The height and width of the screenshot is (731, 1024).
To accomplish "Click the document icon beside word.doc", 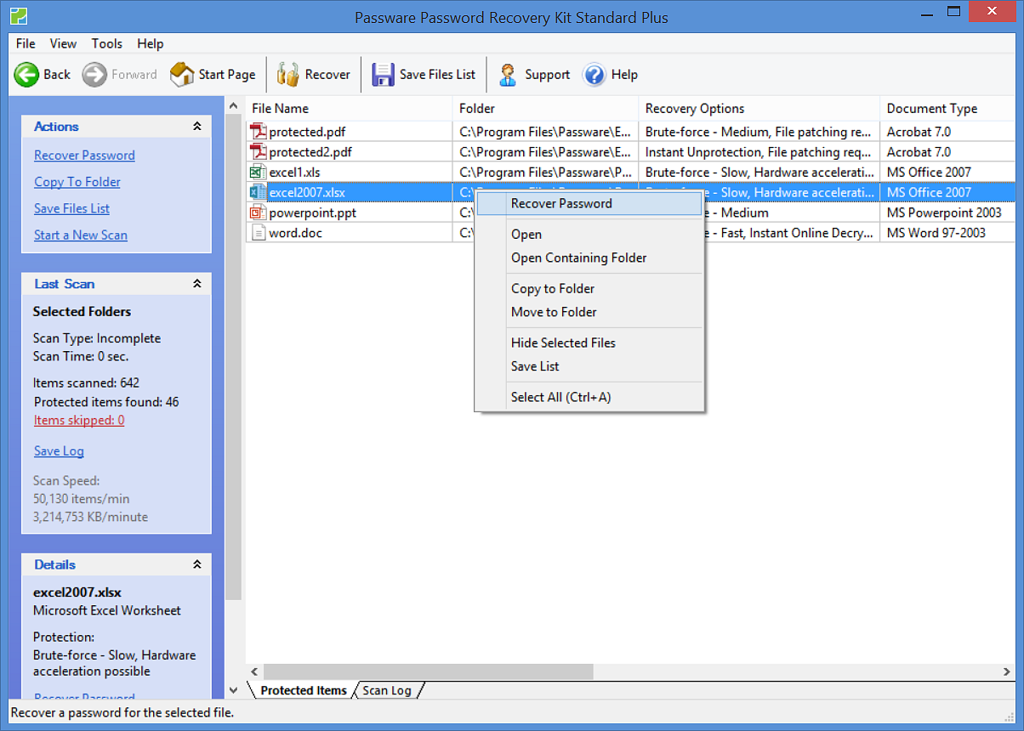I will [258, 233].
